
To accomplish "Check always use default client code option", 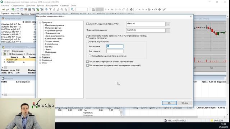I will [90, 56].
